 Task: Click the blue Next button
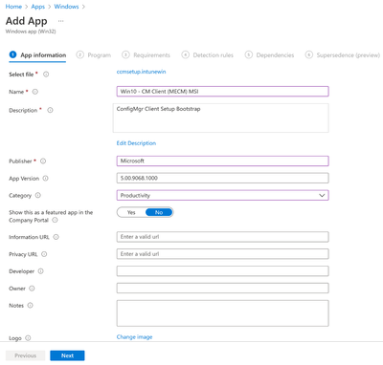click(67, 355)
